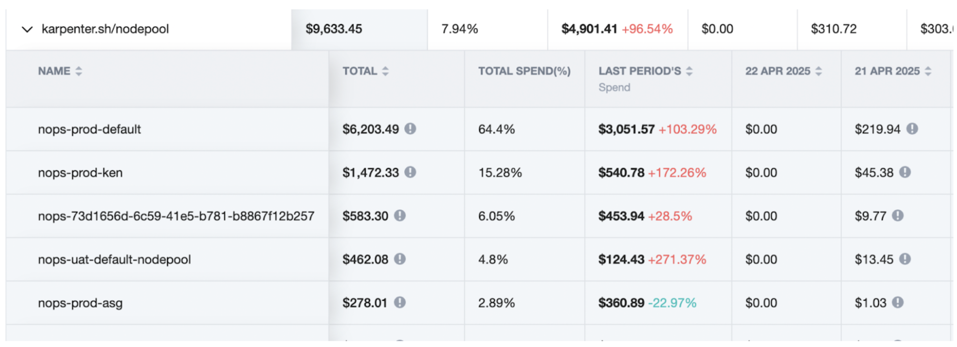The height and width of the screenshot is (347, 957).
Task: Sort by LAST PERIOD'S spend arrows
Action: pyautogui.click(x=689, y=71)
